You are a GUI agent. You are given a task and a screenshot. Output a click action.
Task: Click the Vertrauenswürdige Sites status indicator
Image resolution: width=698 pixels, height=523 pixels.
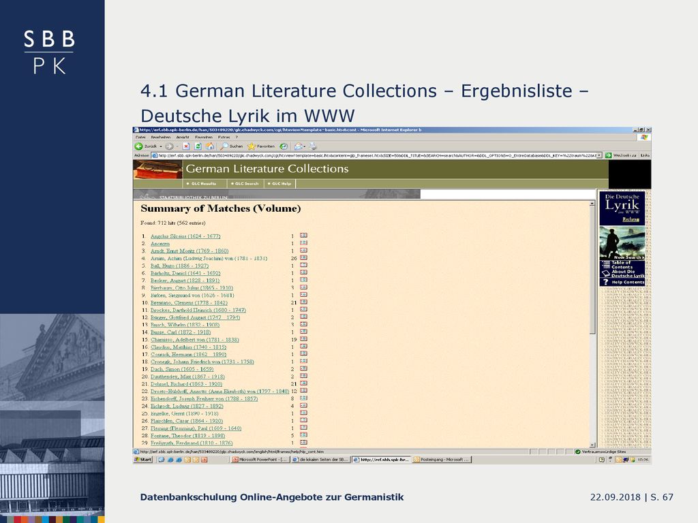[601, 452]
